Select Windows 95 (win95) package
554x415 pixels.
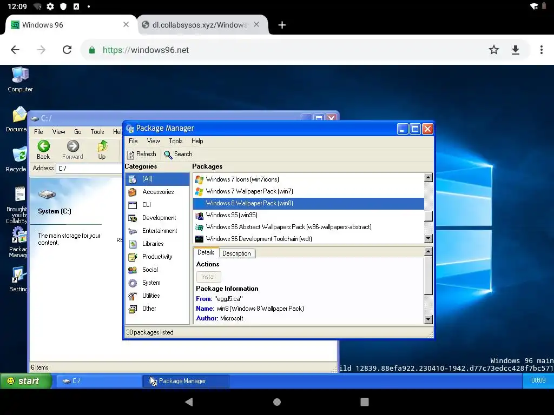[308, 215]
